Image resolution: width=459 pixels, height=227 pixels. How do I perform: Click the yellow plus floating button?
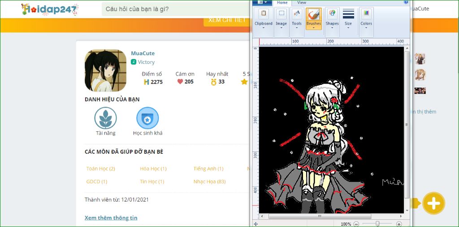pos(433,203)
